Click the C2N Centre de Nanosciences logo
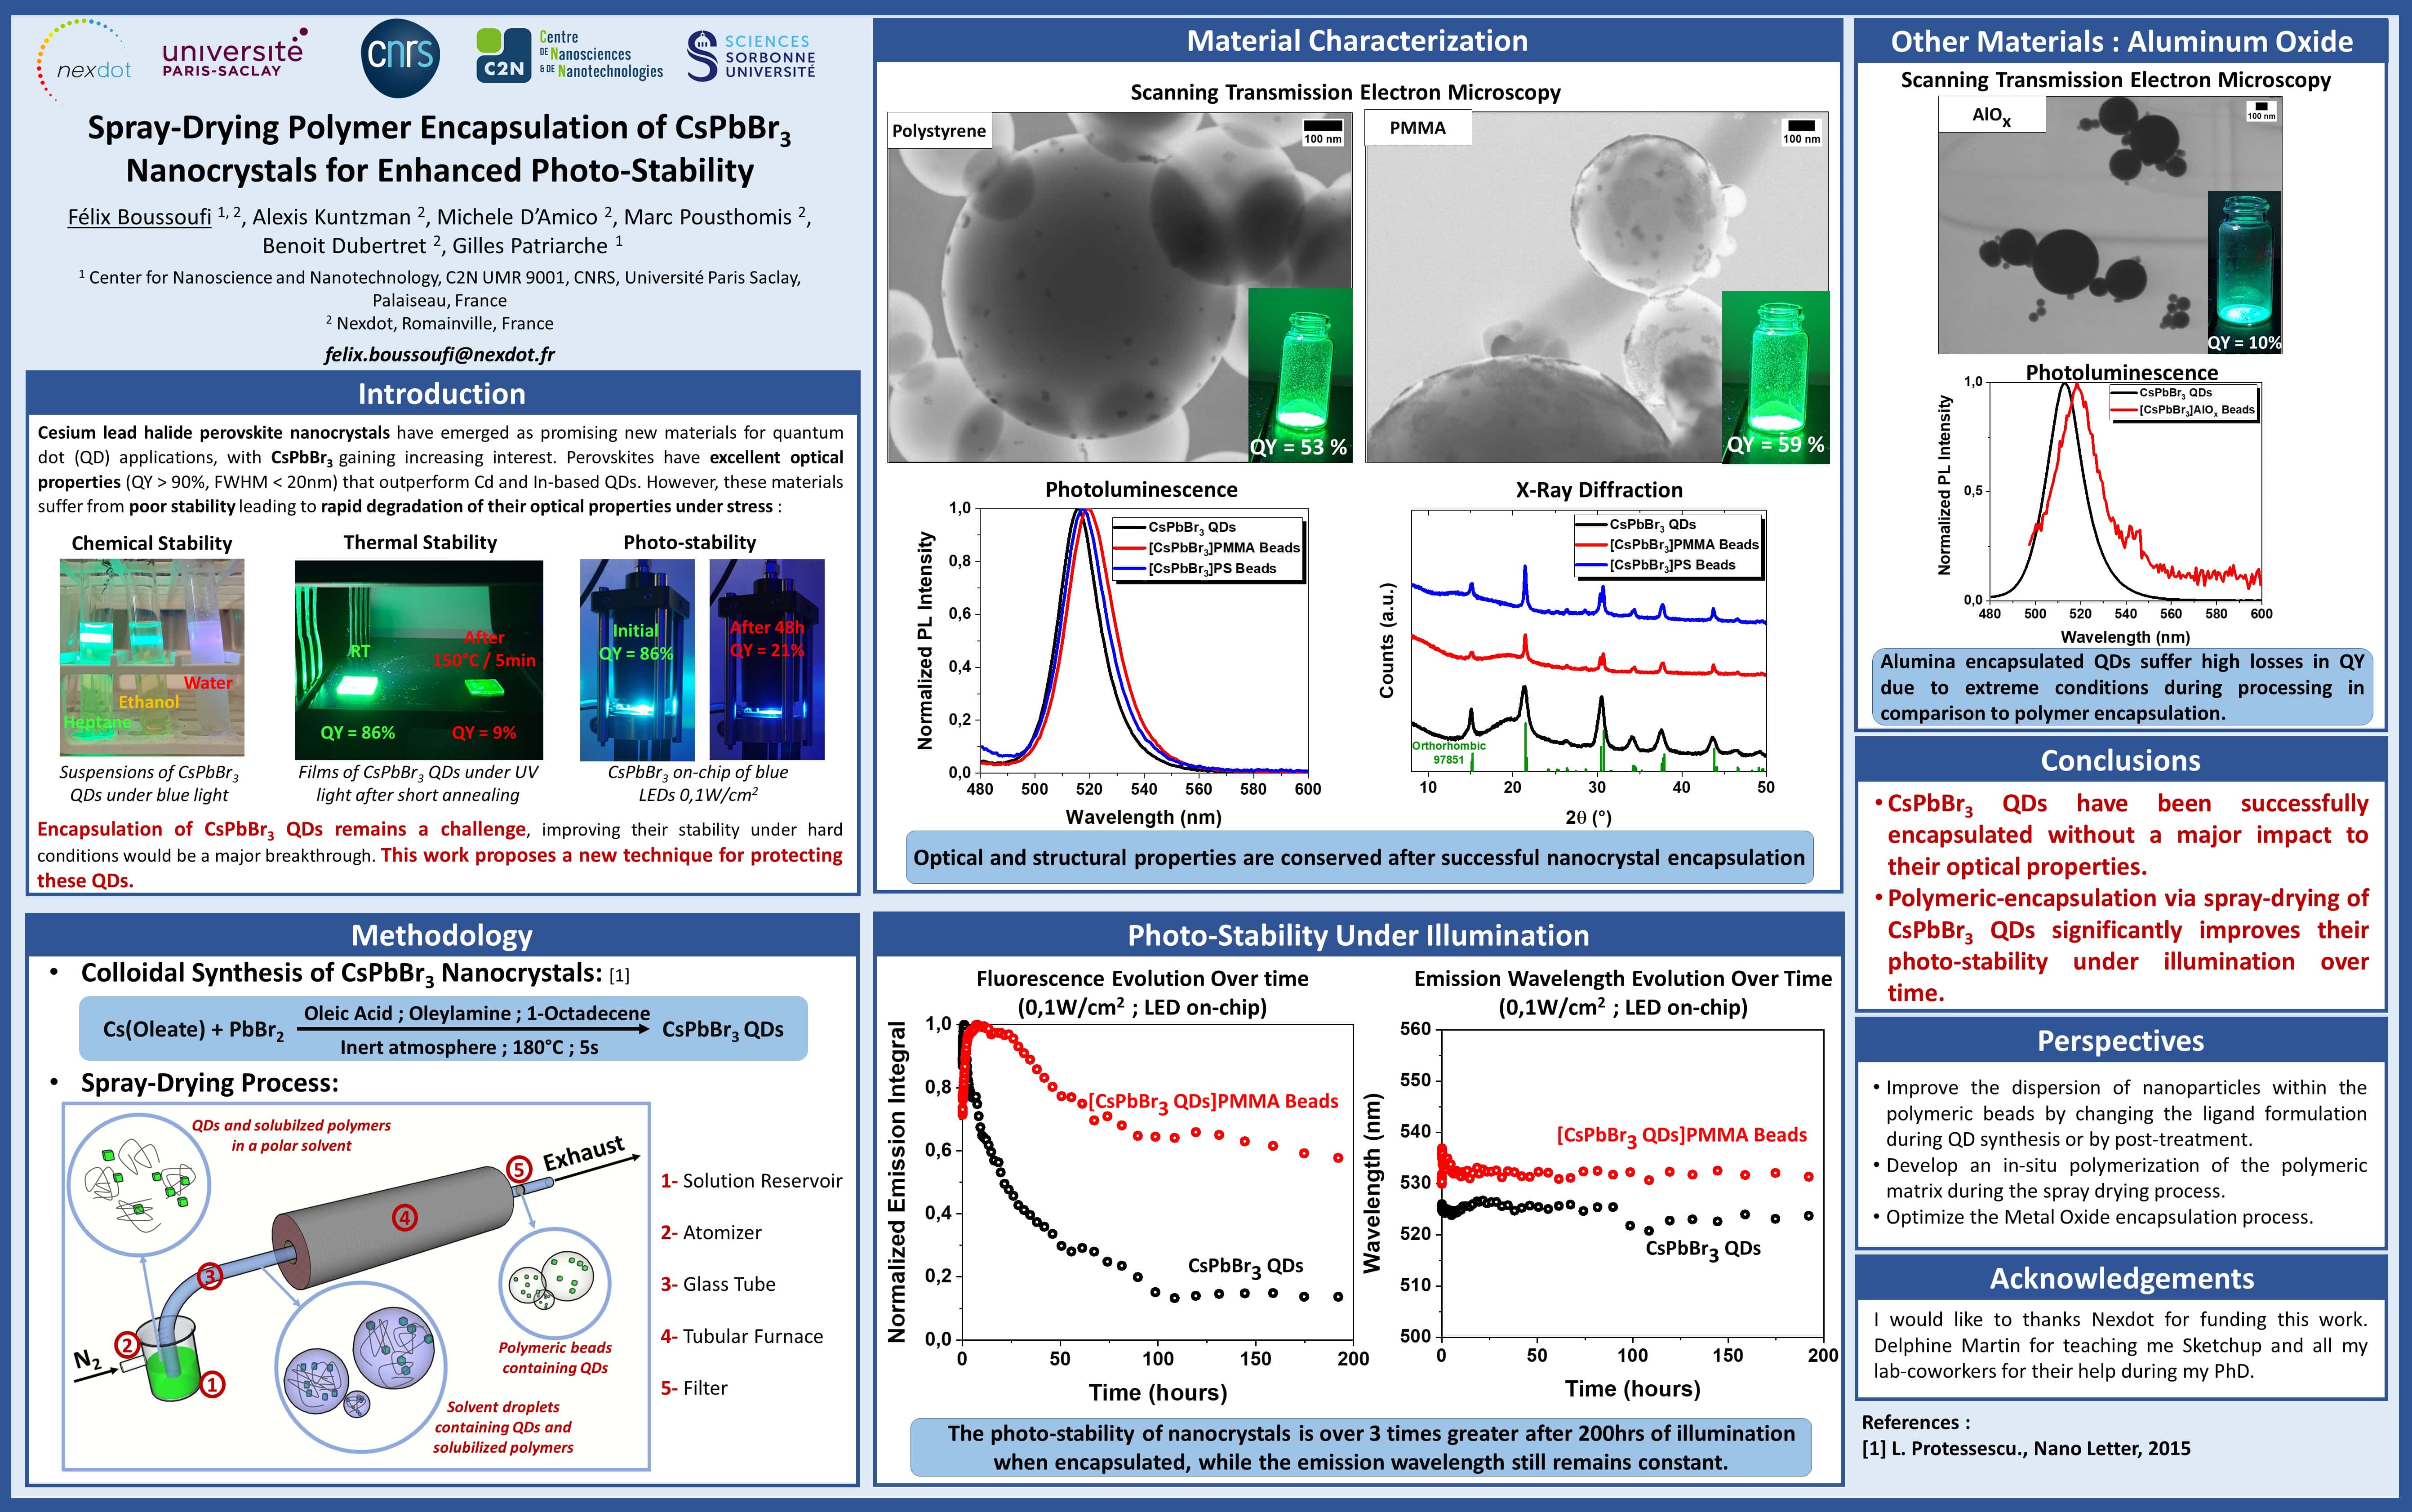Screen dimensions: 2412x1512 569,55
